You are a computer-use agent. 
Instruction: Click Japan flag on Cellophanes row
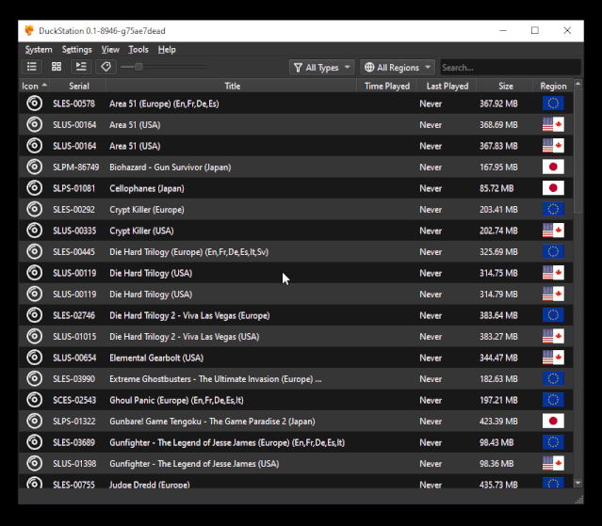click(x=553, y=188)
